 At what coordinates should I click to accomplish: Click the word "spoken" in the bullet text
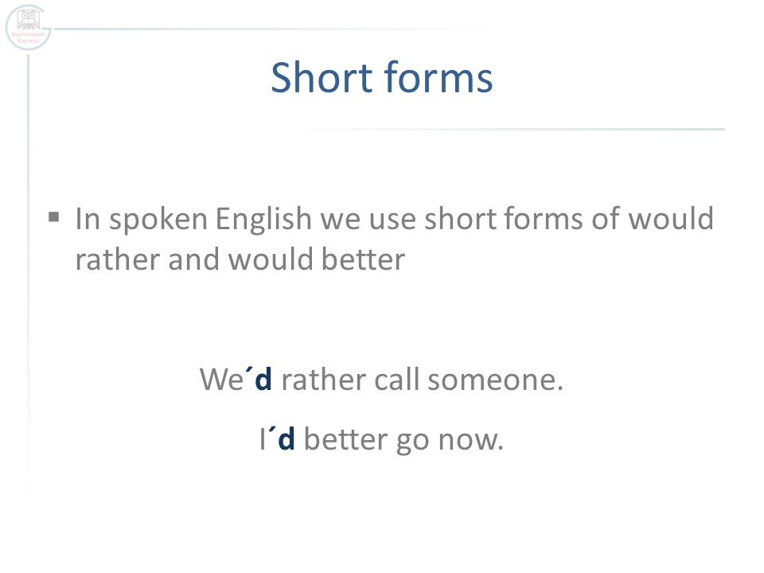tap(158, 220)
